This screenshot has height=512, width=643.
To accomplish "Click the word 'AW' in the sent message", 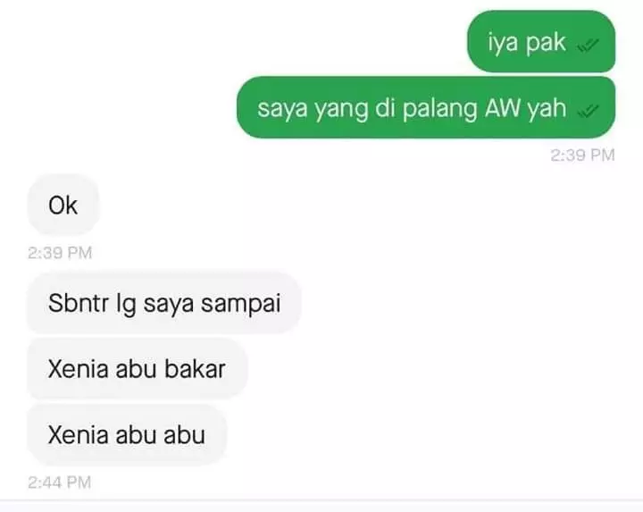I will point(502,108).
